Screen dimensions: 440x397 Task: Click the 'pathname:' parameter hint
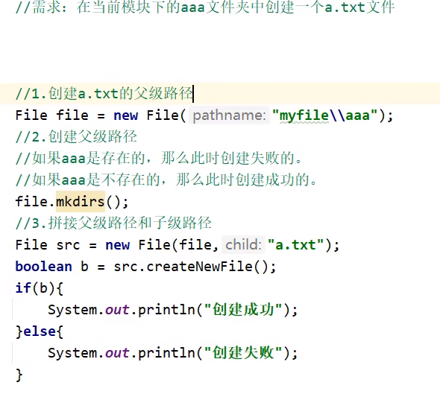click(x=230, y=115)
